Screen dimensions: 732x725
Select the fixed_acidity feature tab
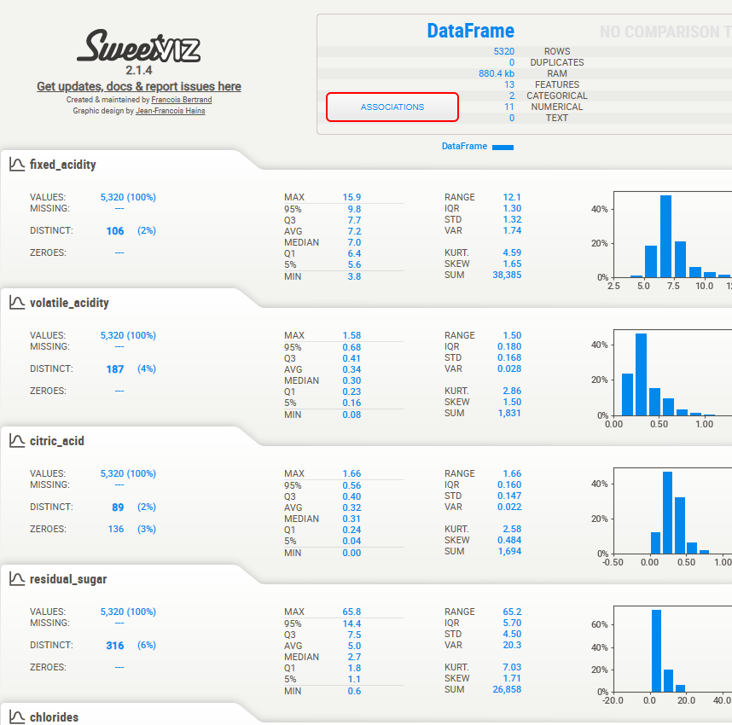[x=63, y=165]
